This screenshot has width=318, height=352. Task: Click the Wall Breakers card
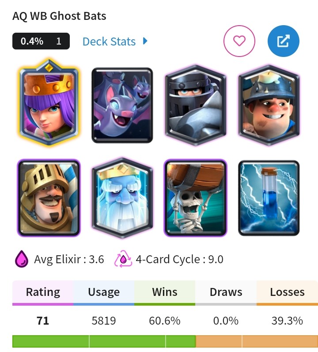pyautogui.click(x=196, y=198)
